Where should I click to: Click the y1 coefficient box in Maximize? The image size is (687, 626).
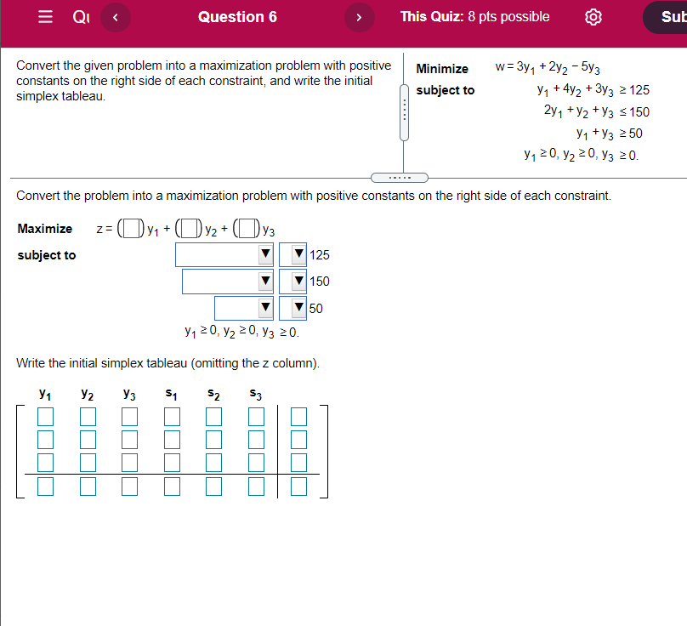coord(132,229)
